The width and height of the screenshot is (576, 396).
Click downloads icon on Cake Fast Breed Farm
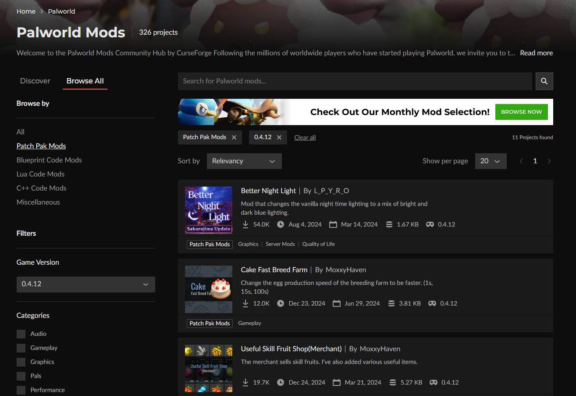coord(245,303)
